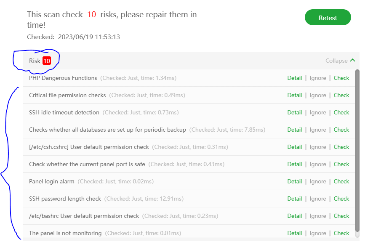Ignore the Panel login alarm risk
The image size is (365, 241).
(x=318, y=181)
